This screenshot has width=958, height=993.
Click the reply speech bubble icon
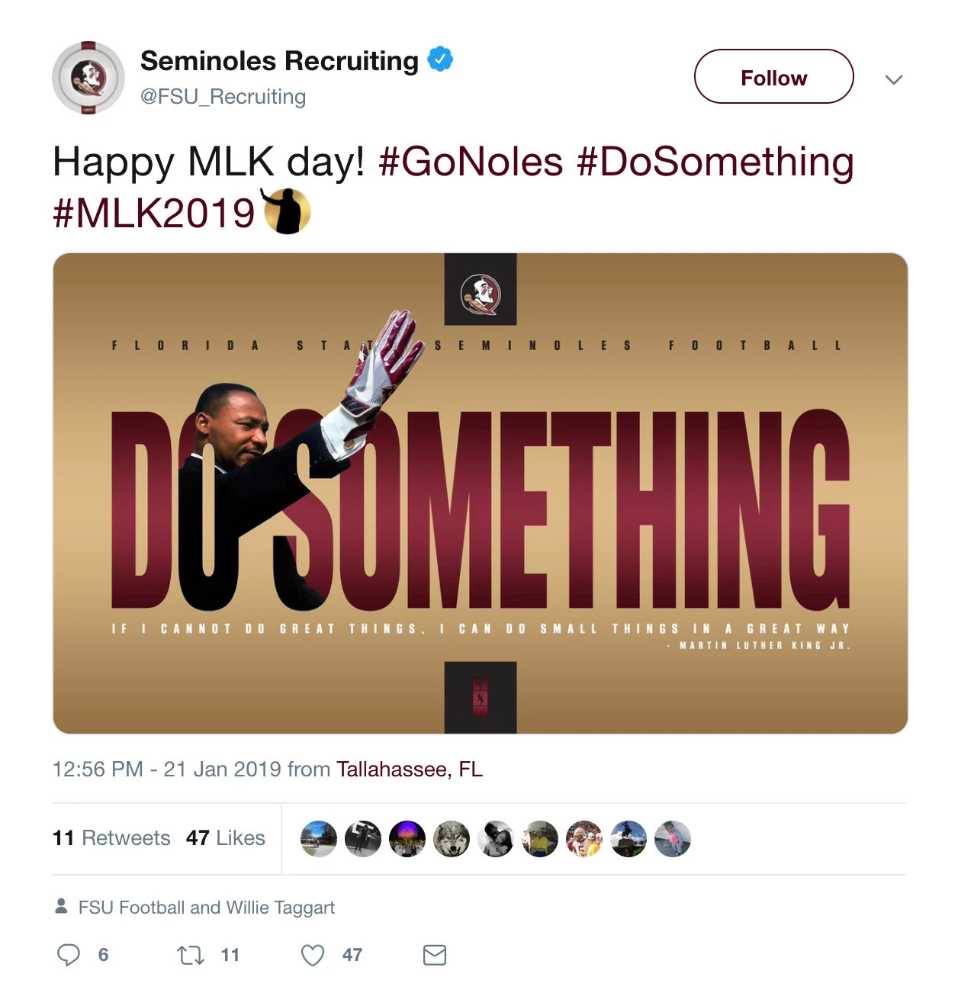70,955
